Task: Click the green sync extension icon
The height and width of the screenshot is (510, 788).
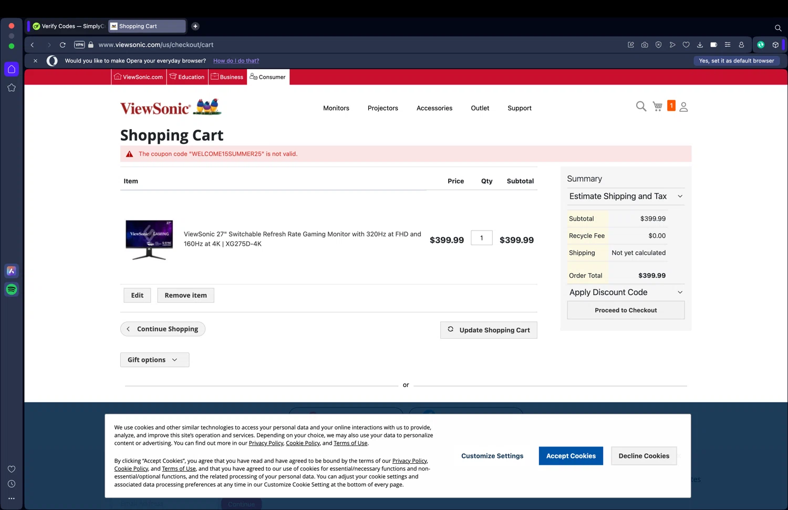Action: point(761,45)
